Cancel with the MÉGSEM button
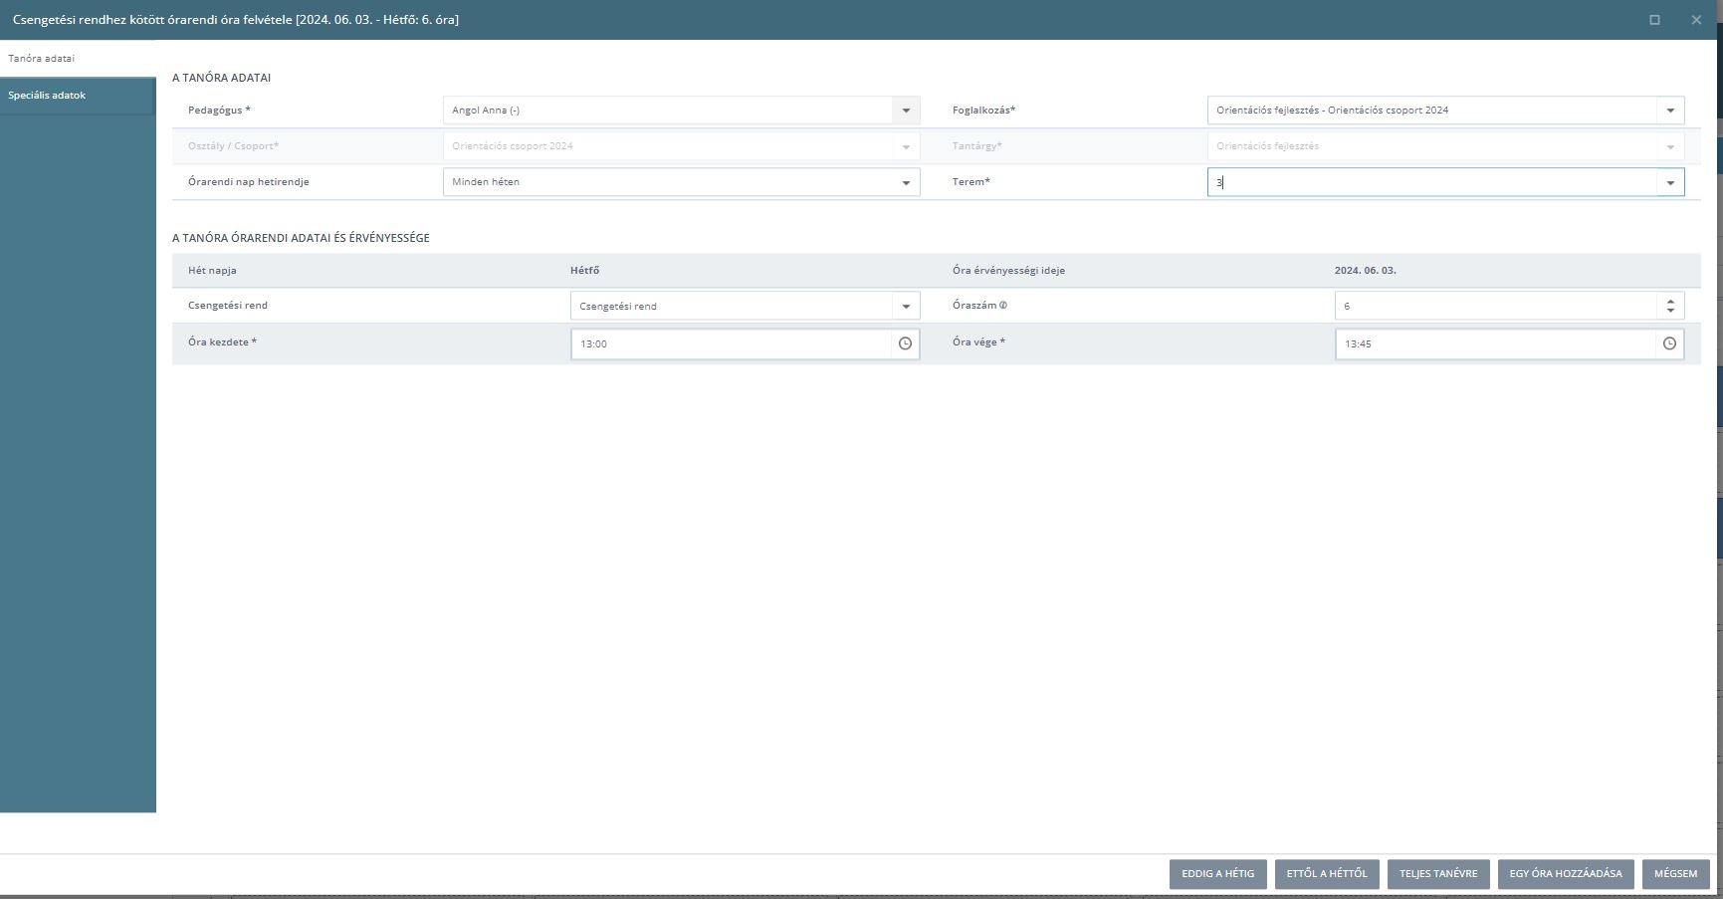1723x899 pixels. click(1676, 874)
